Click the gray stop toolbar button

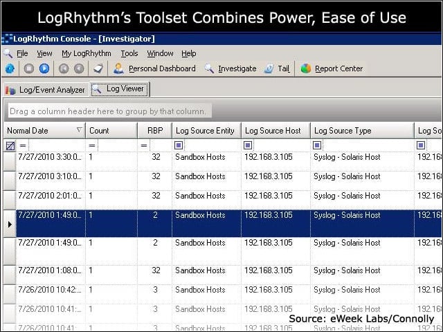[x=29, y=68]
